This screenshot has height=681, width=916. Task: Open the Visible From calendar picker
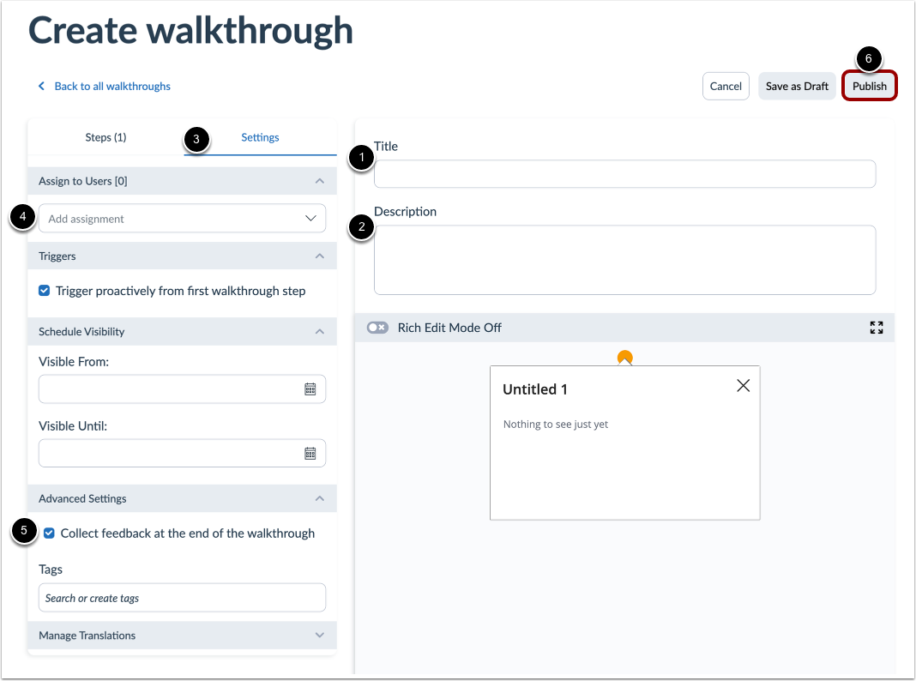(310, 389)
